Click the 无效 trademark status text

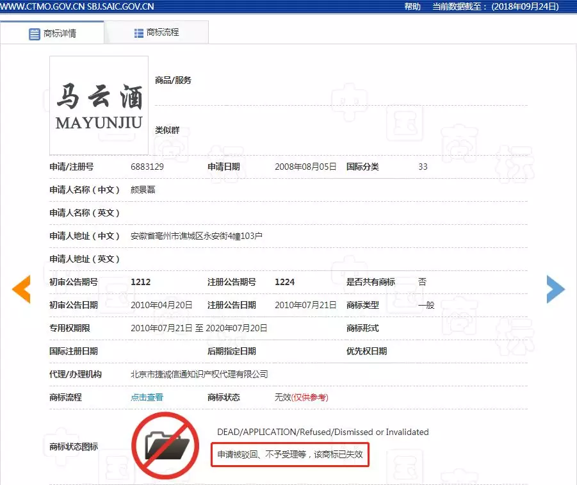pos(282,397)
